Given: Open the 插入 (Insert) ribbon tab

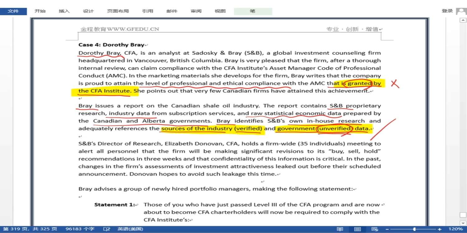Looking at the screenshot, I should [64, 11].
